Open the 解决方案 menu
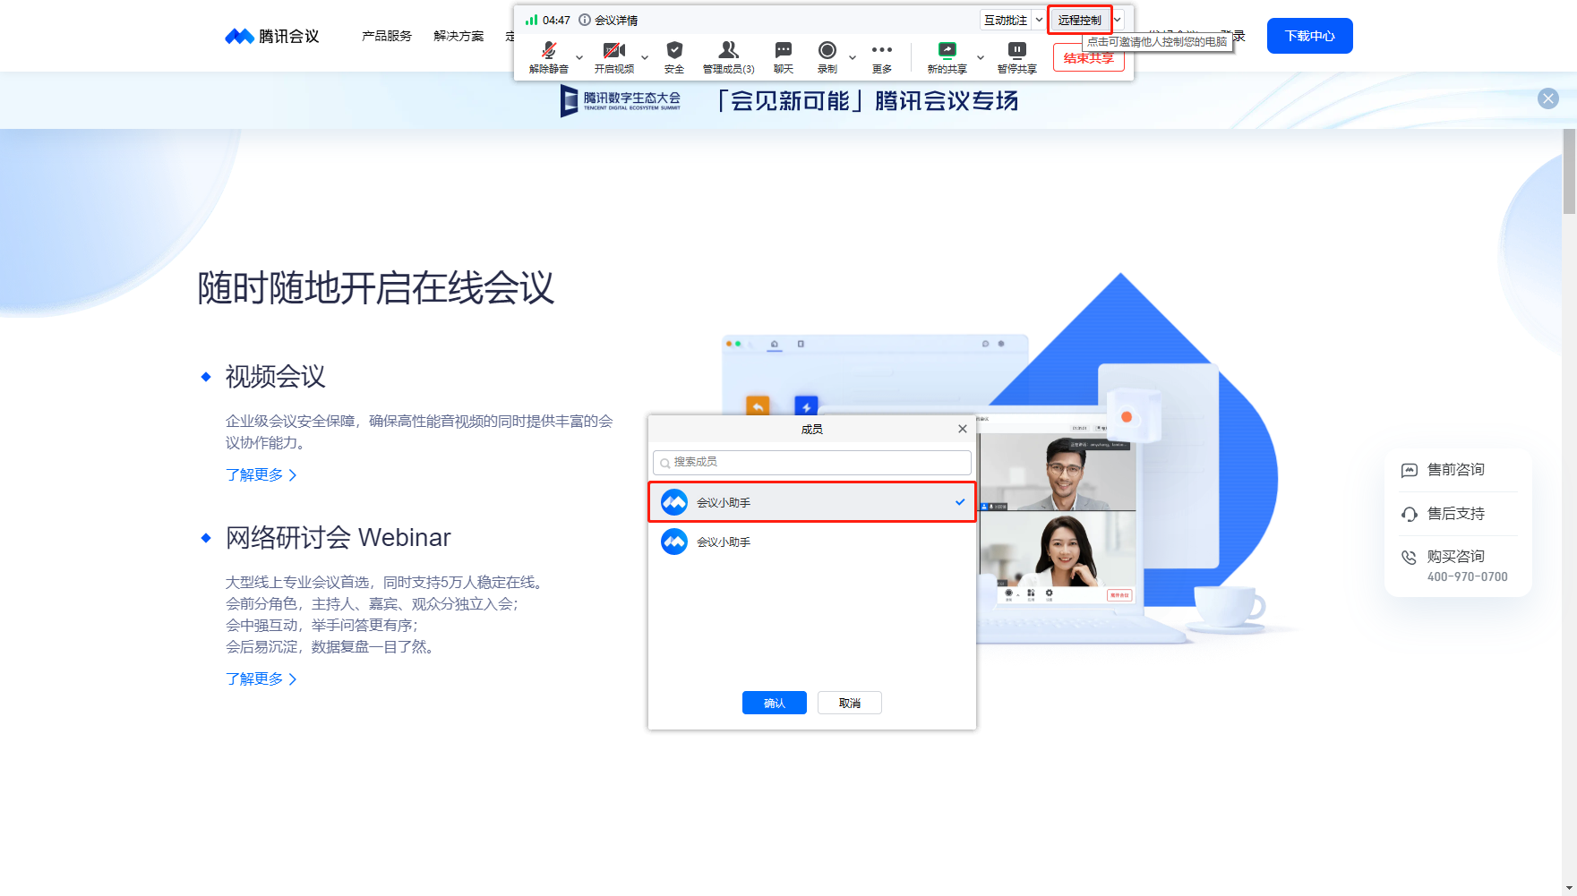Screen dimensions: 1577x896 459,36
